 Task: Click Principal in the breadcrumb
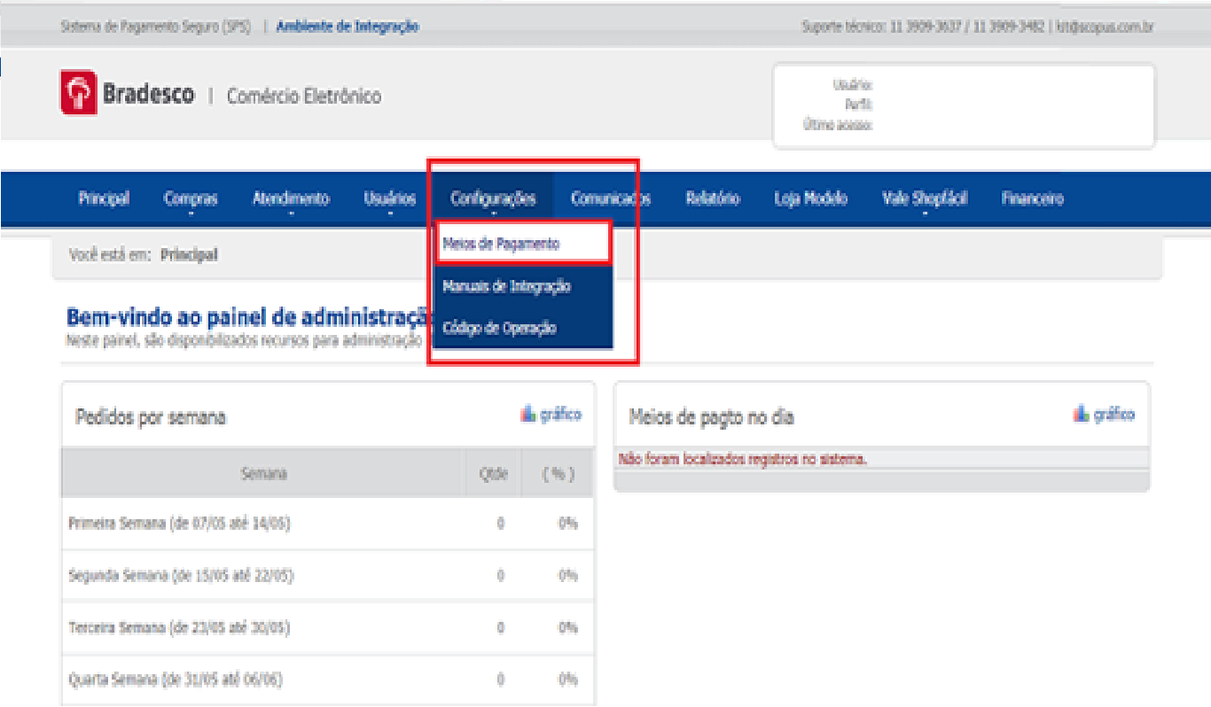click(189, 255)
